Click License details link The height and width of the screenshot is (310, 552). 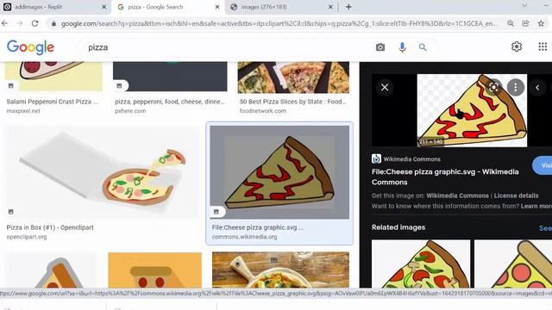tap(516, 195)
